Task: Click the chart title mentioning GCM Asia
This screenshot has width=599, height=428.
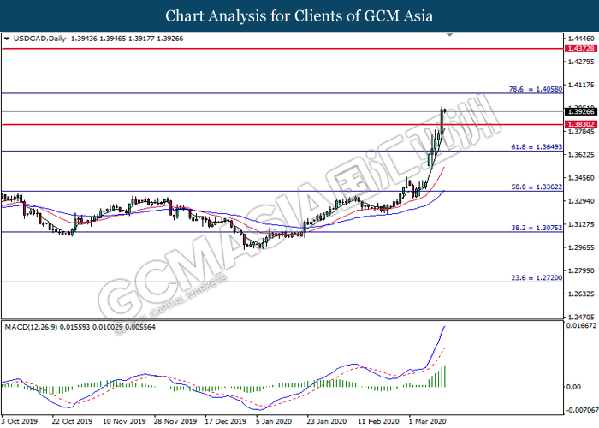Action: pyautogui.click(x=299, y=15)
